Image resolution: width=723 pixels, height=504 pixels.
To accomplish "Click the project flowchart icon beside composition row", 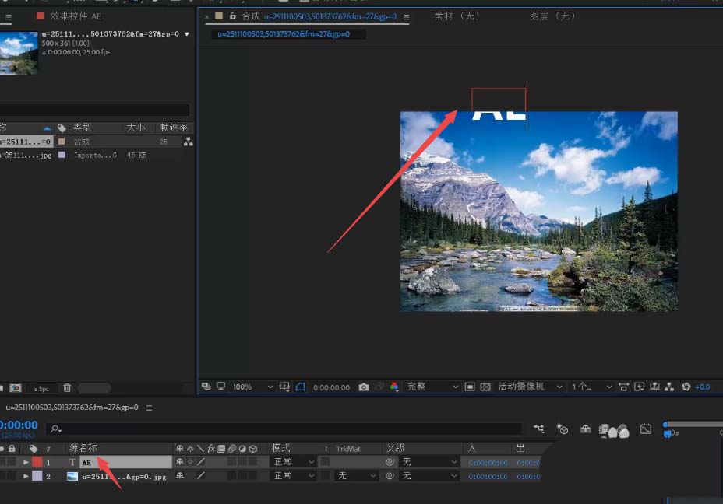I will click(x=188, y=142).
